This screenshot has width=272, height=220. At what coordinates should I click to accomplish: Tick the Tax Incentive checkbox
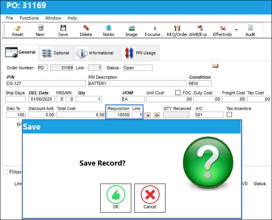coord(229,114)
